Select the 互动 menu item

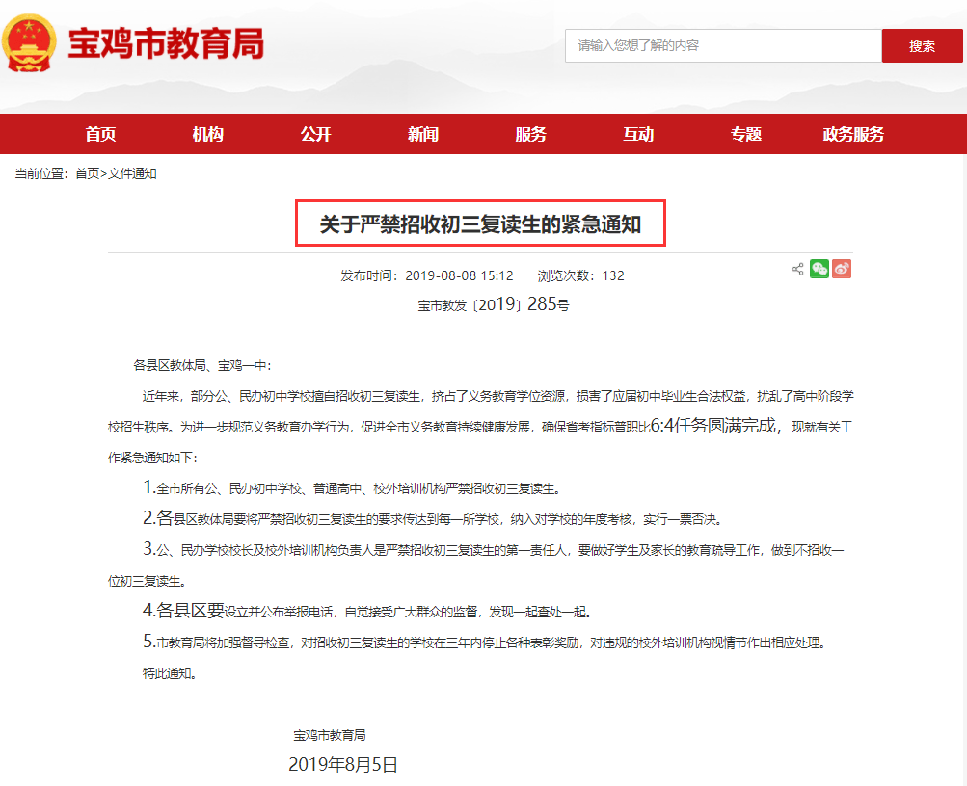638,134
